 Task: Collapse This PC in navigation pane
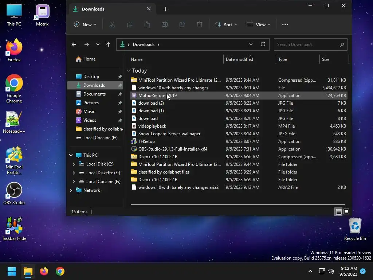(x=71, y=155)
